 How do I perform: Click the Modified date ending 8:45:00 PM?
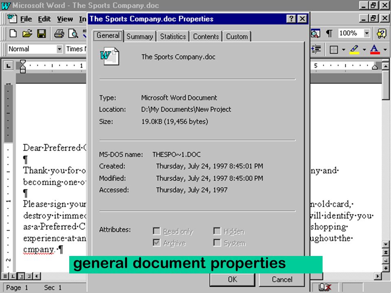209,178
